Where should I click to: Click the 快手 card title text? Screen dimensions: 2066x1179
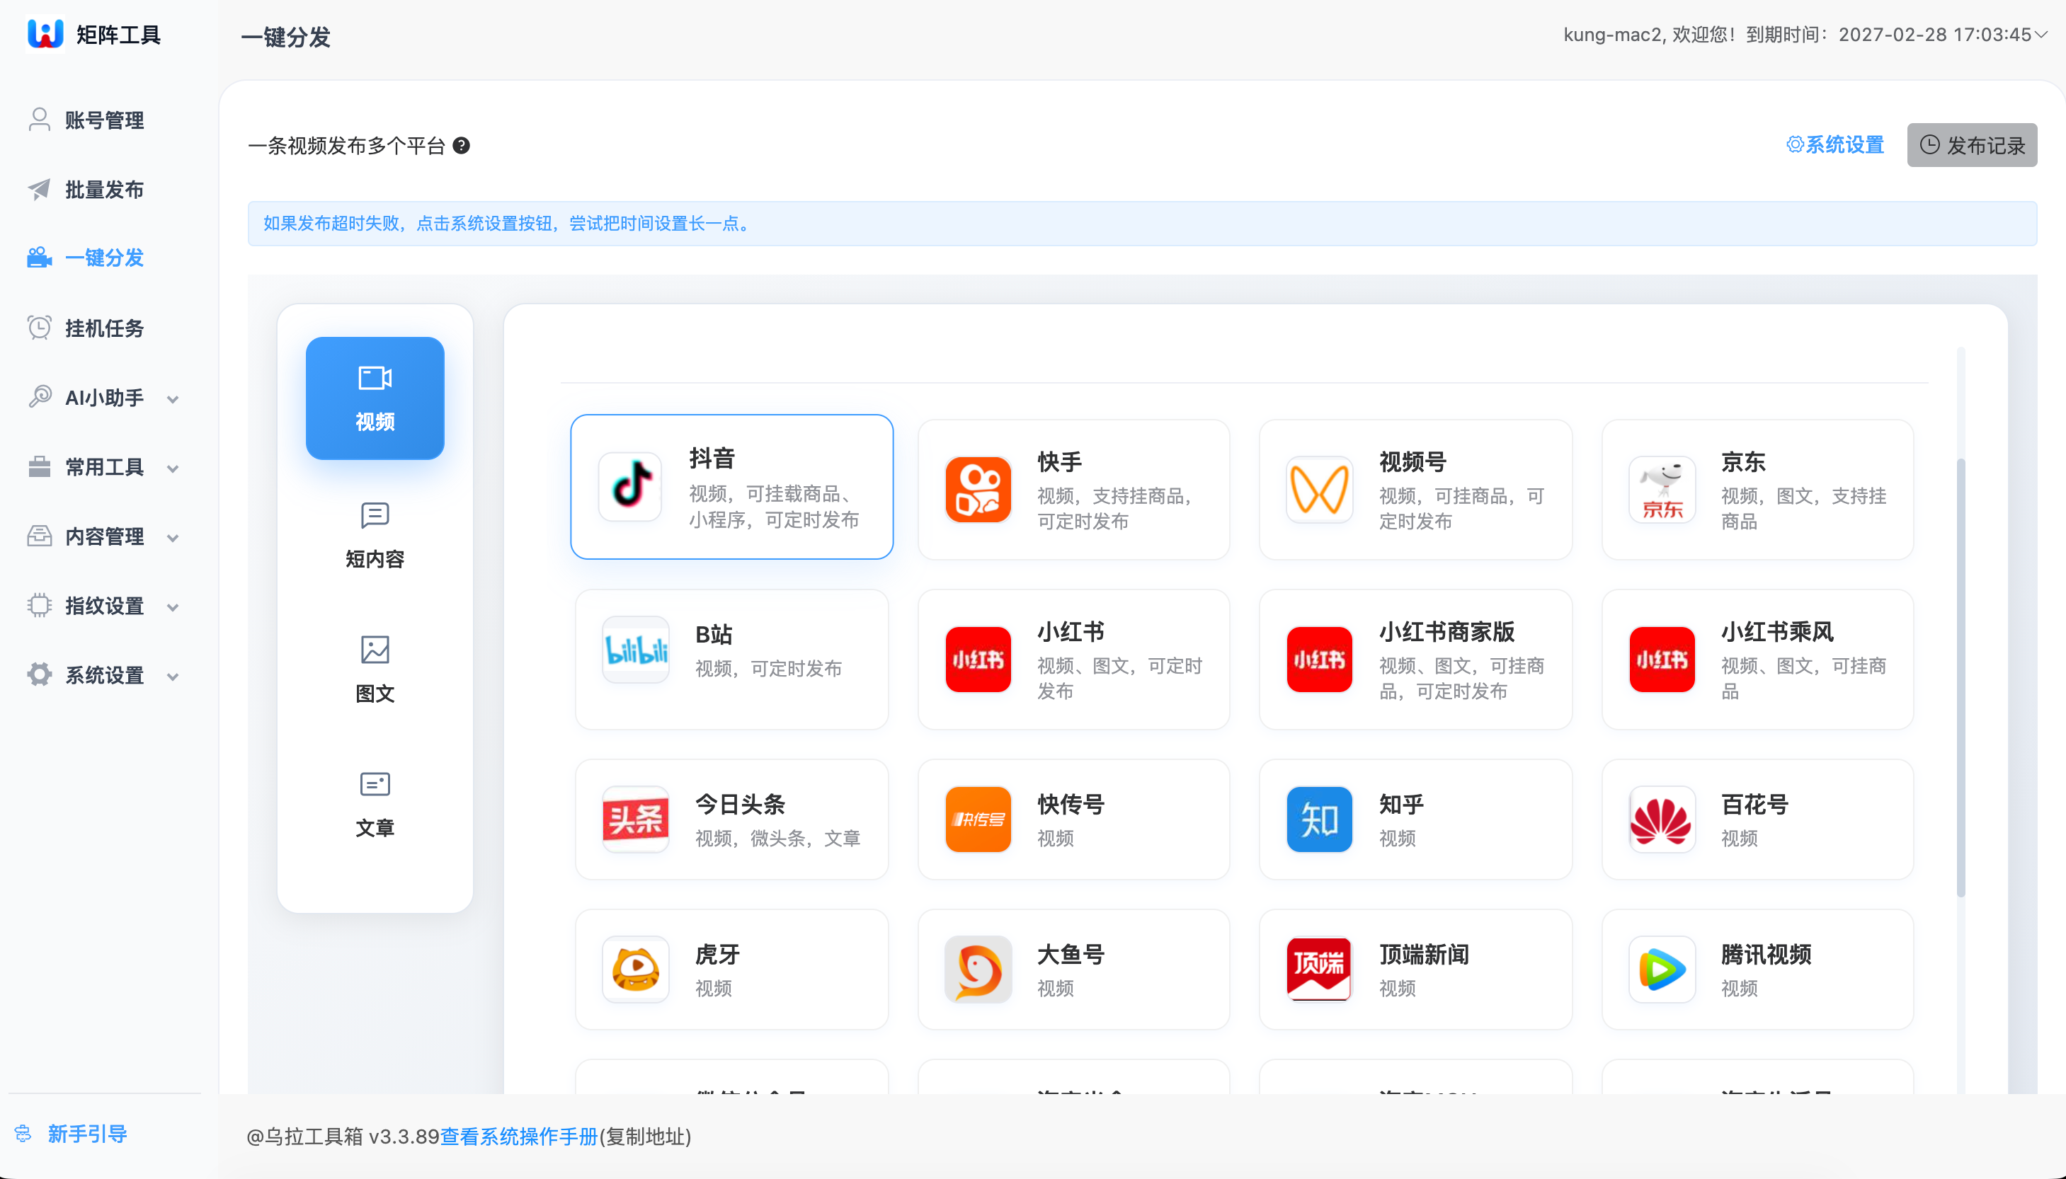(x=1060, y=461)
